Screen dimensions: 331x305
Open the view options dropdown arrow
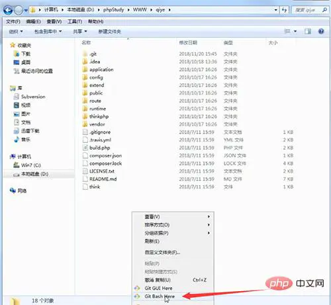[x=295, y=31]
